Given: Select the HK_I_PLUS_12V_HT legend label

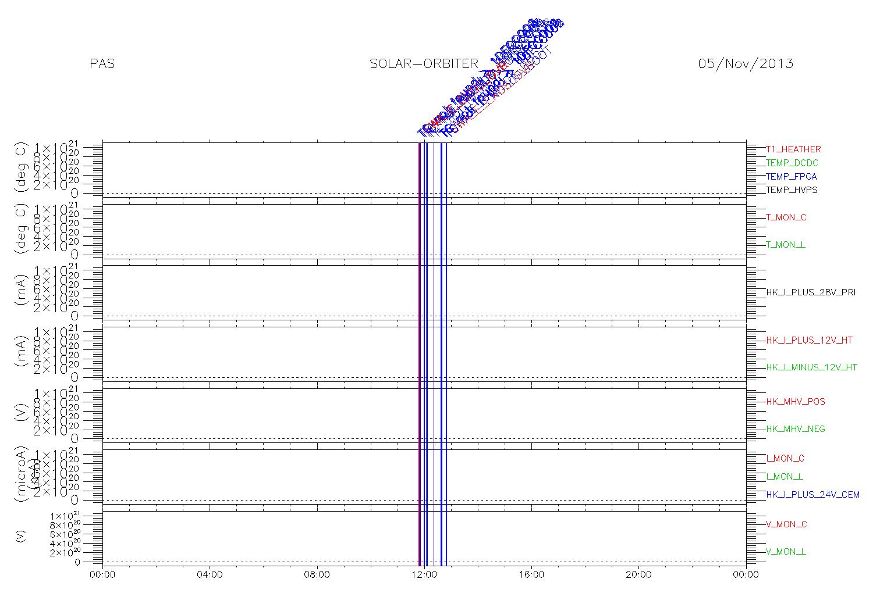Looking at the screenshot, I should coord(810,340).
